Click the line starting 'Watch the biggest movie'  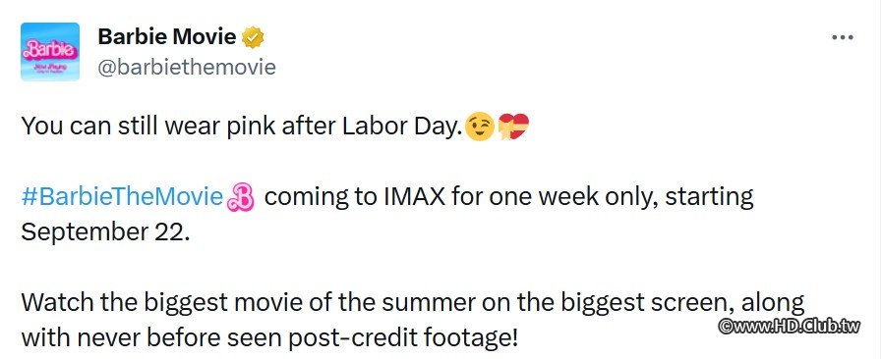click(412, 303)
